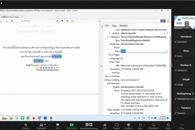
Task: Switch to the Tags tab
Action: pos(114,25)
